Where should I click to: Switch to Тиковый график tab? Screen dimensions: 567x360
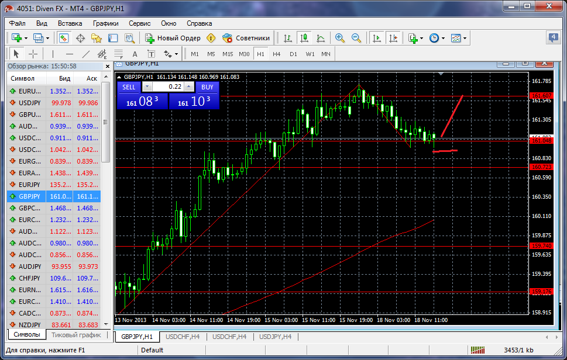pyautogui.click(x=76, y=335)
